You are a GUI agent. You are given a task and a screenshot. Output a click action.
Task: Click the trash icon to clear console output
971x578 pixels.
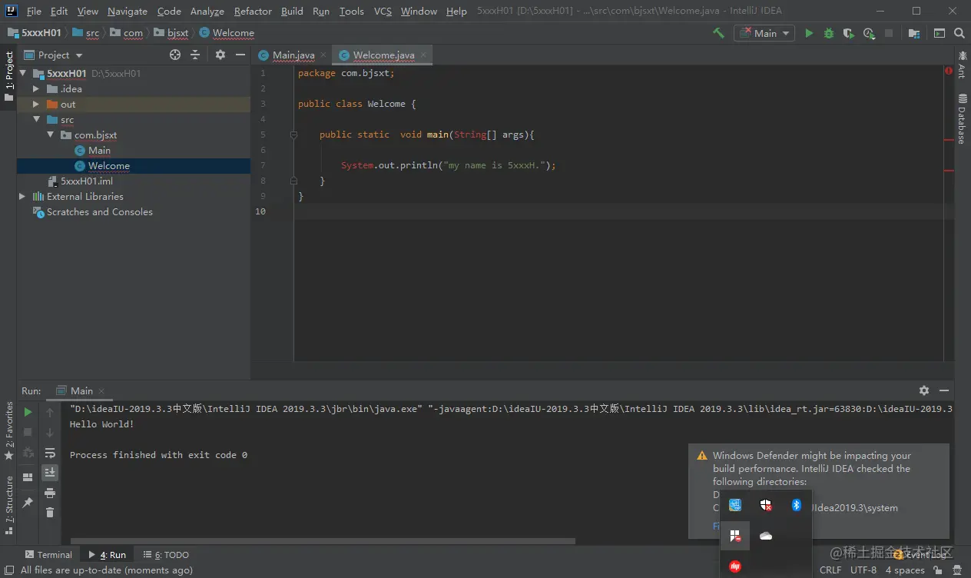pos(50,513)
